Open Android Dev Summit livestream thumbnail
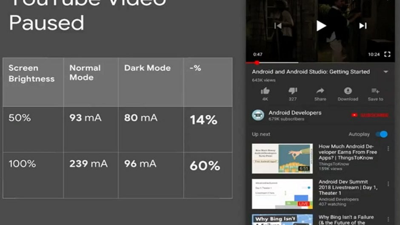Screen dimensions: 400x225 [x=282, y=194]
